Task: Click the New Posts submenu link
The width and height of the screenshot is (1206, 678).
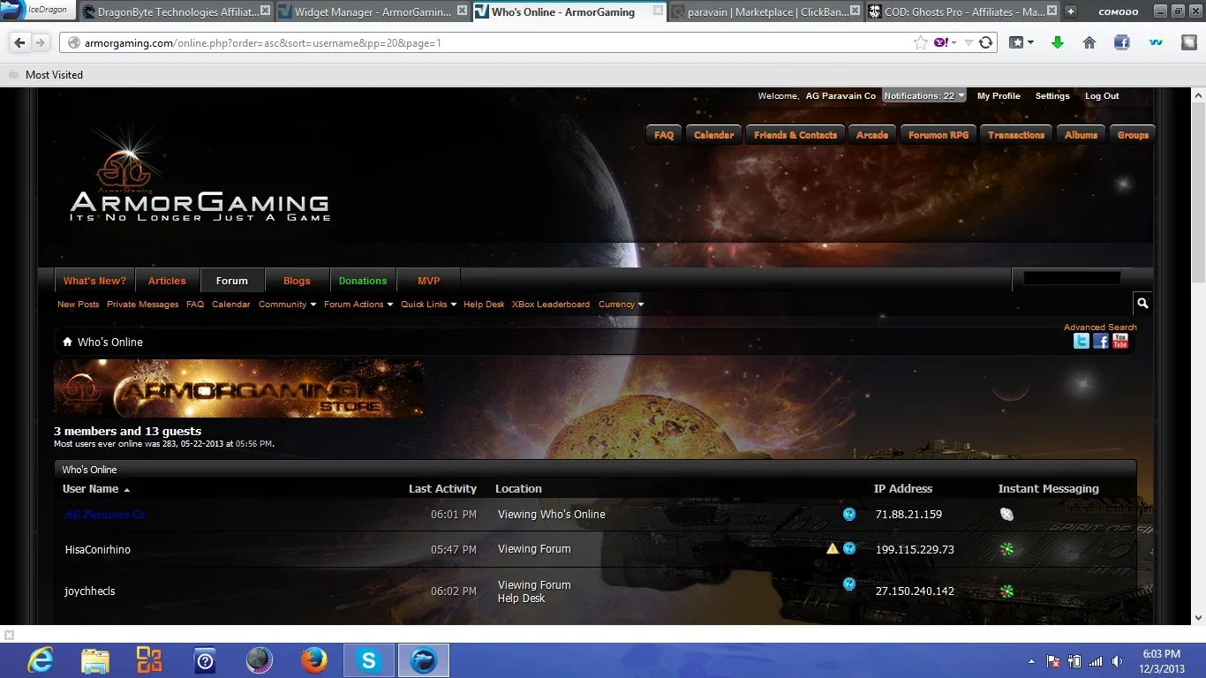Action: coord(78,305)
